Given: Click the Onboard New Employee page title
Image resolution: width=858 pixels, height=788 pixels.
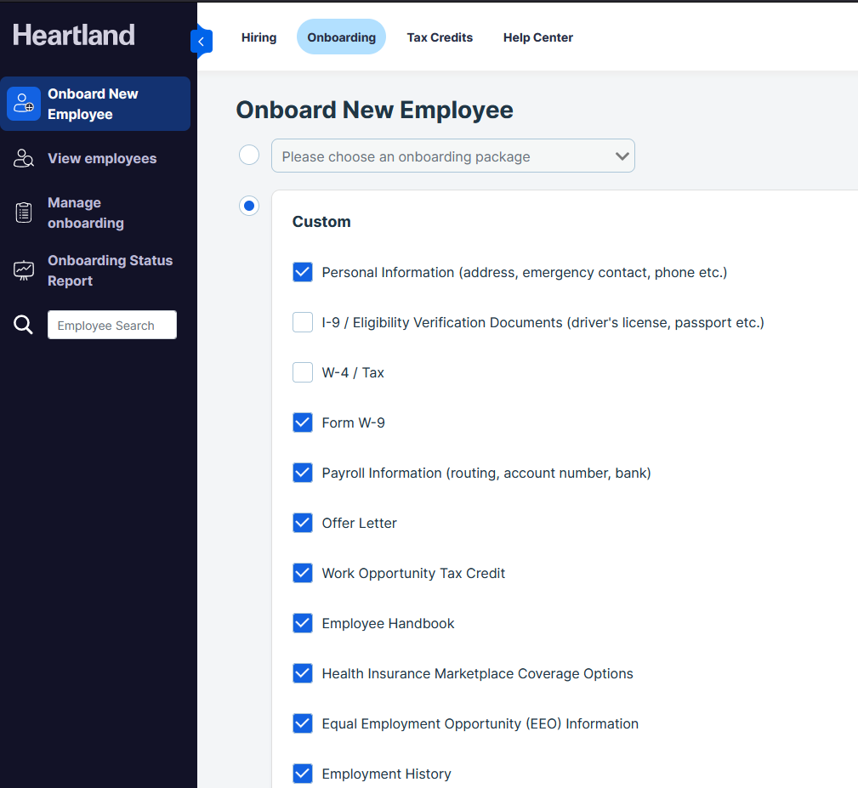Looking at the screenshot, I should click(374, 110).
